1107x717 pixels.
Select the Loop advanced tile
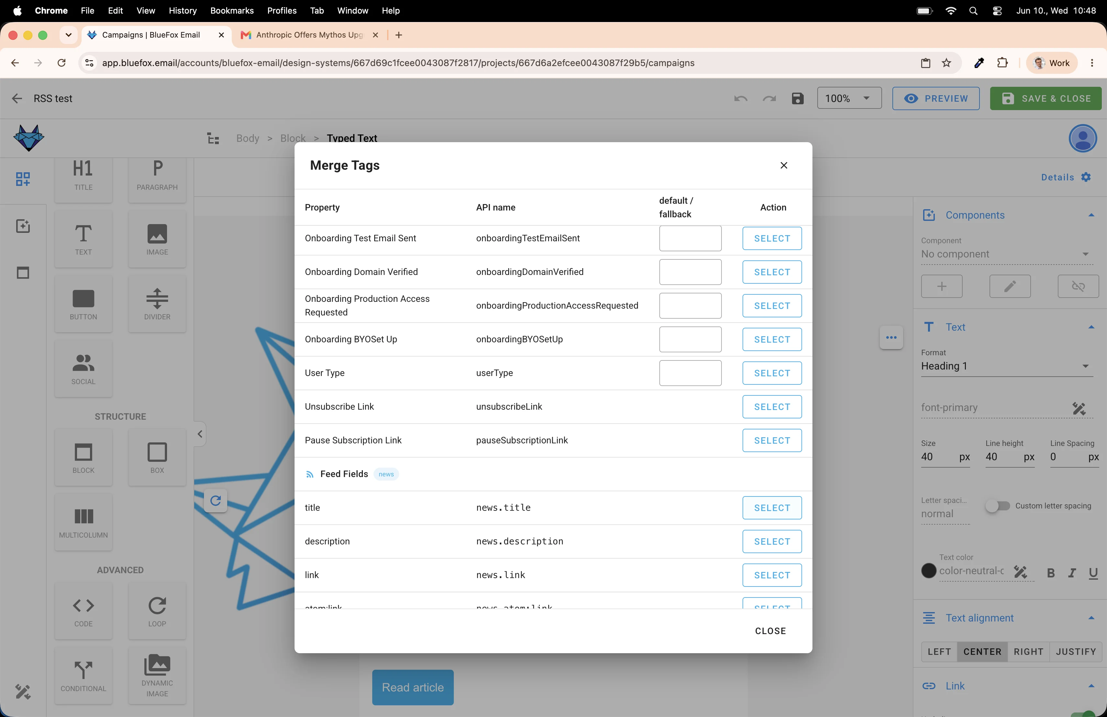[157, 611]
